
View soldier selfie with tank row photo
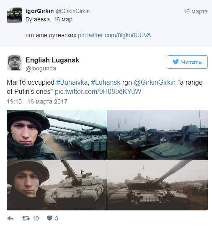click(57, 135)
